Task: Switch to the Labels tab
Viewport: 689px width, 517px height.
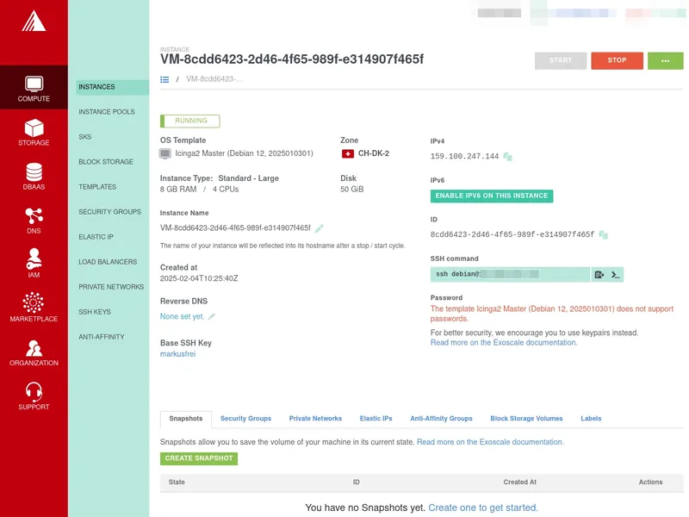Action: click(x=591, y=419)
